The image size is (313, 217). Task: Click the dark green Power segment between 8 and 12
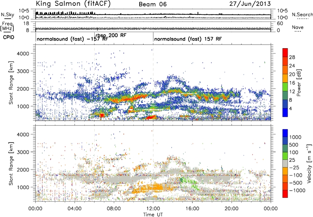click(x=285, y=95)
